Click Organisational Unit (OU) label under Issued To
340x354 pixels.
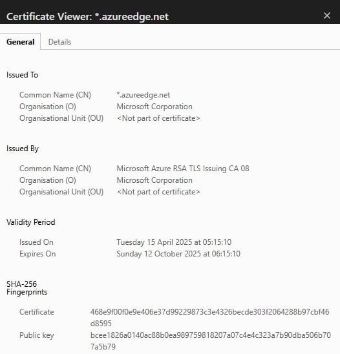pos(61,118)
